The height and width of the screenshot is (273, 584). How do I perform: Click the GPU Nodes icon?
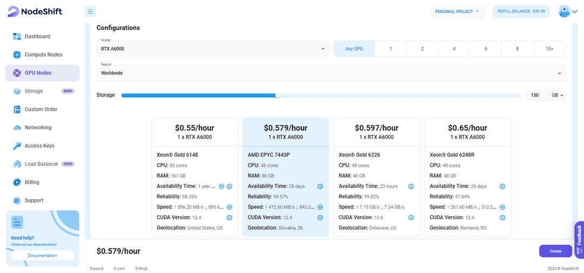point(17,73)
